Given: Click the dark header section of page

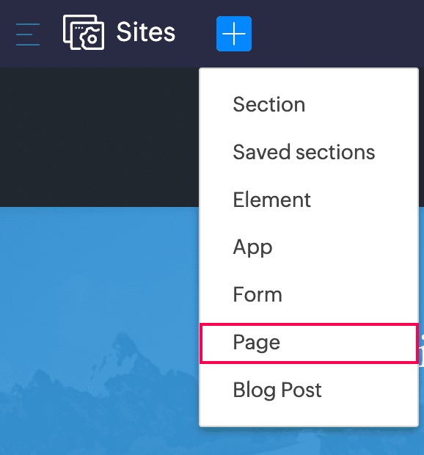Looking at the screenshot, I should (x=98, y=137).
